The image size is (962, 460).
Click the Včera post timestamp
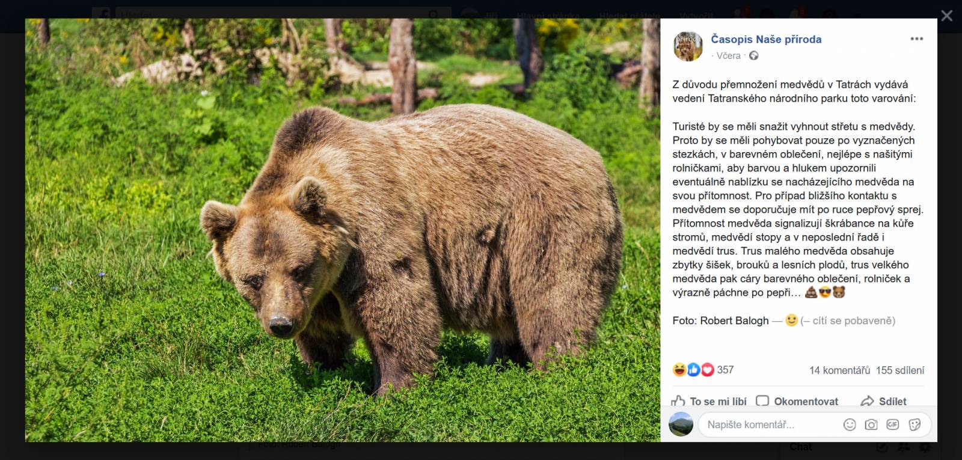(x=728, y=55)
